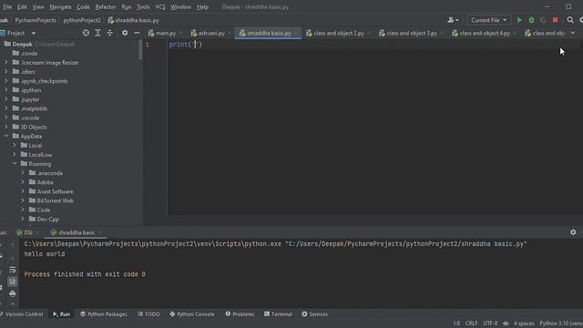Toggle scroll to end in Run console
583x328 pixels.
tap(12, 282)
